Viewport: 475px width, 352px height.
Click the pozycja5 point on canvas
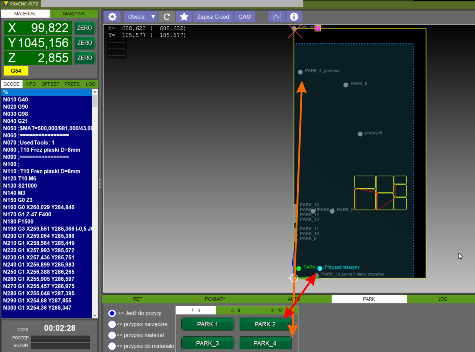(360, 134)
